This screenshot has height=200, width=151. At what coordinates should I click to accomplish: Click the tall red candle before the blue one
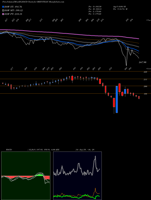114,102
